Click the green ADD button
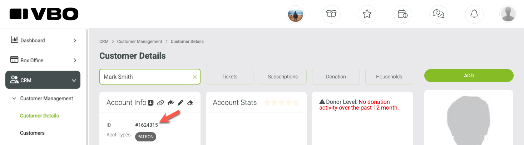524x145 pixels. point(469,76)
